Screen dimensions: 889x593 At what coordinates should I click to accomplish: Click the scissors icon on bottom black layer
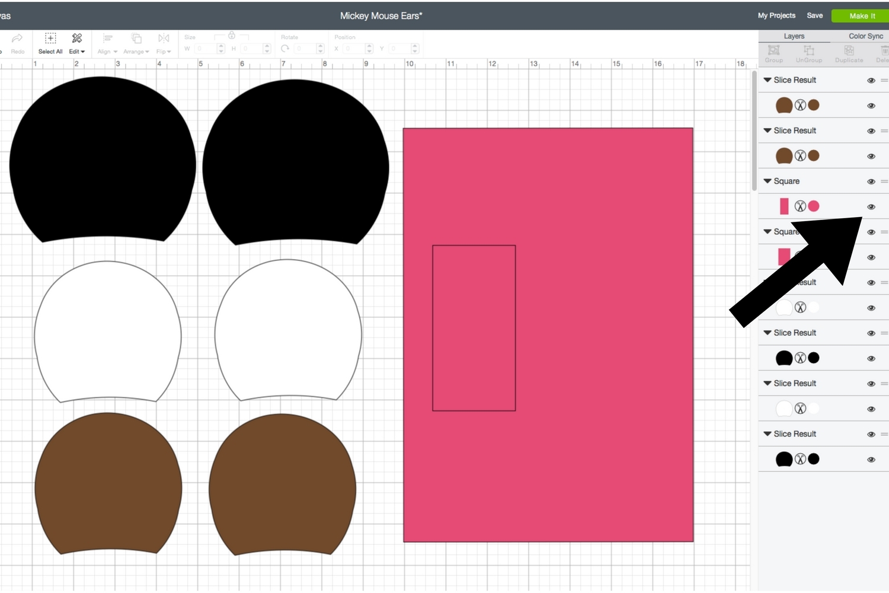800,459
